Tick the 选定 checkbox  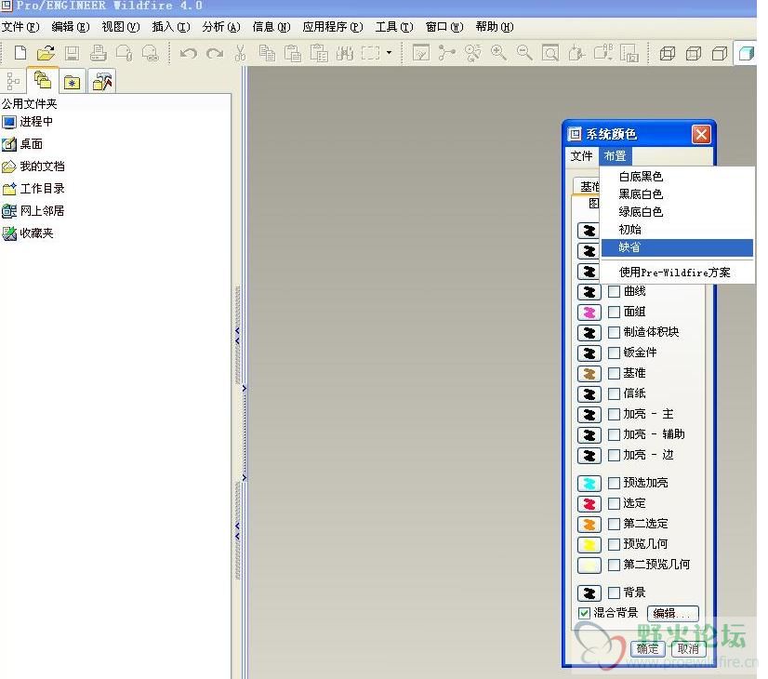(x=614, y=503)
